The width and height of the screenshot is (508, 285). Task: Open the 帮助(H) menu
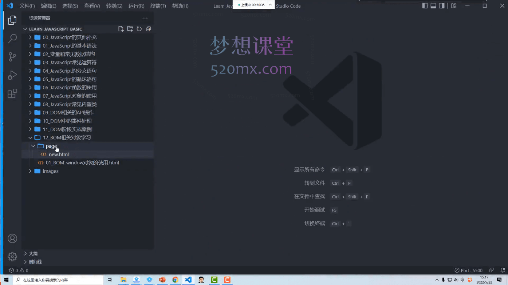[180, 6]
